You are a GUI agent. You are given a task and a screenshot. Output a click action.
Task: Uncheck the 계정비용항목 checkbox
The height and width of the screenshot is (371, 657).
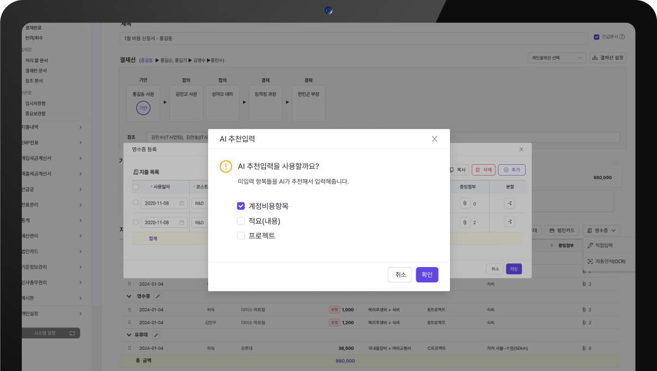240,206
